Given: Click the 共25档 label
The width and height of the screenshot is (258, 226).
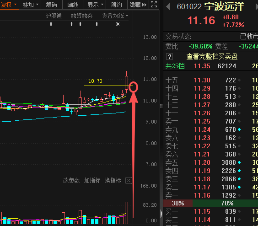Looking at the screenshot, I should coord(175,66).
